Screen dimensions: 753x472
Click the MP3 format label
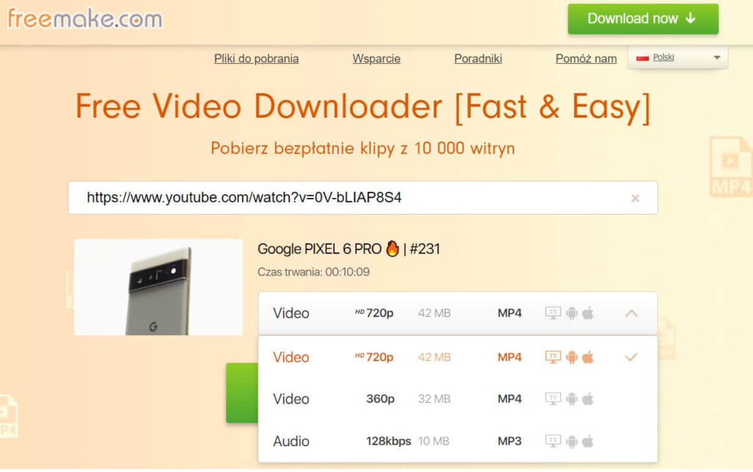pos(510,441)
